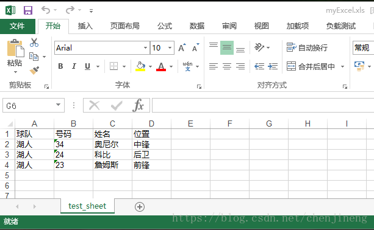The height and width of the screenshot is (230, 374).
Task: Click the accounting number format icon
Action: (x=359, y=66)
